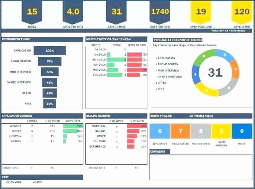The width and height of the screenshot is (255, 189).
Task: Click the Press Ctrl+Alt+F5 to refresh note
Action: click(228, 31)
